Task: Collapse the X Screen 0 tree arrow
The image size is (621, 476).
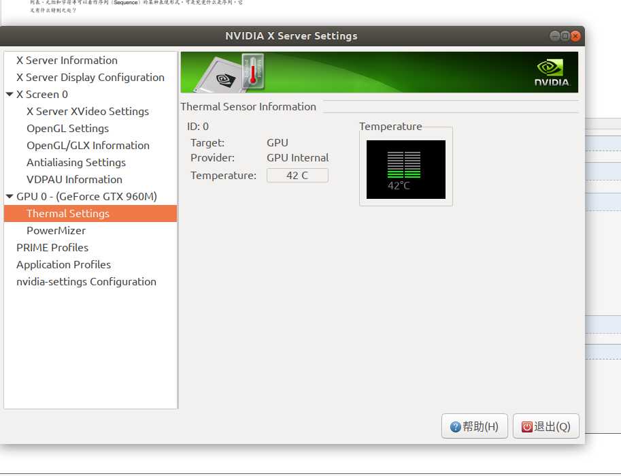Action: point(10,95)
